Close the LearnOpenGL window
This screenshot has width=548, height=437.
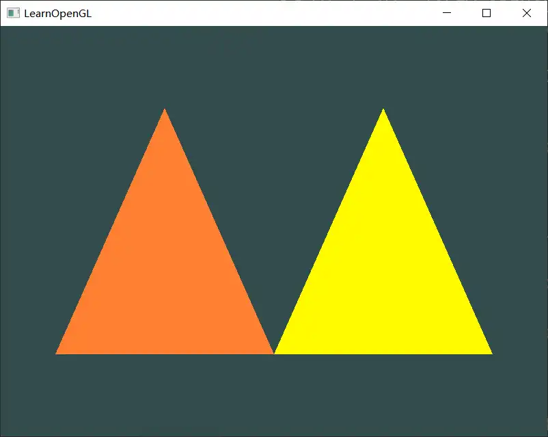coord(526,13)
